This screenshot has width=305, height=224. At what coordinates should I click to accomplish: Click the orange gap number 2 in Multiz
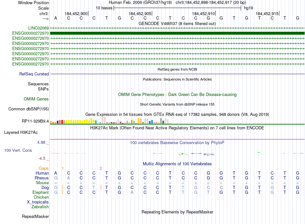(101, 168)
